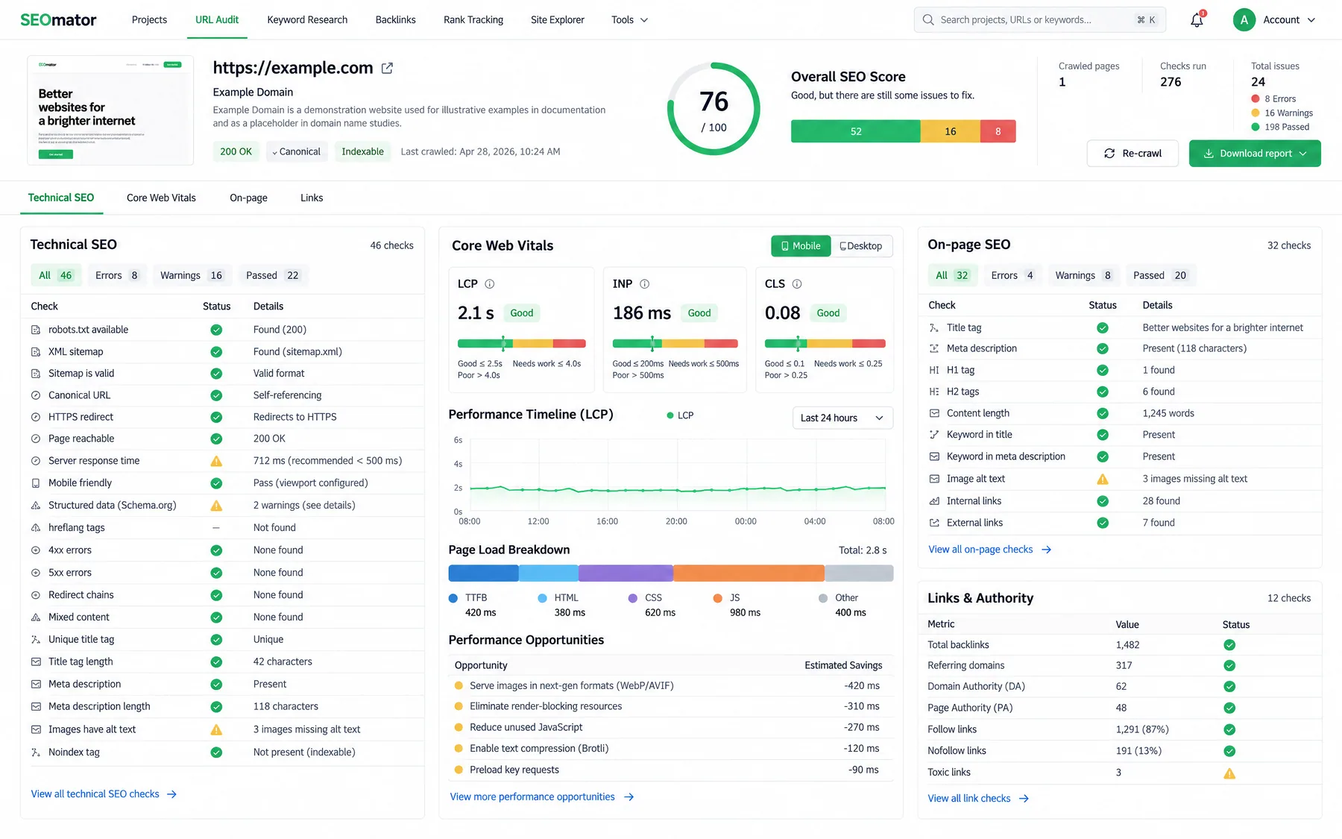Switch Core Web Vitals to Desktop
Viewport: 1342px width, 839px height.
click(x=861, y=246)
